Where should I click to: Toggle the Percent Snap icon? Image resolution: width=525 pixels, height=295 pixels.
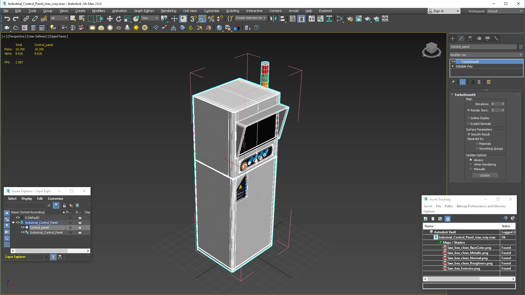(211, 19)
